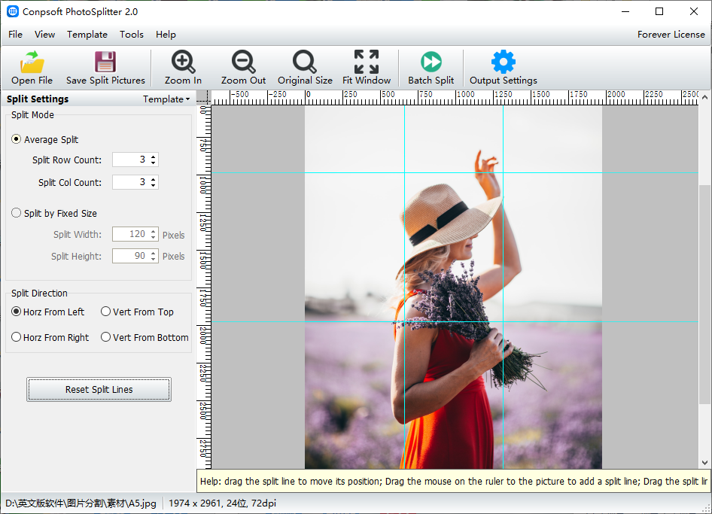Click the Fit Window arrows icon
This screenshot has width=712, height=514.
(367, 62)
